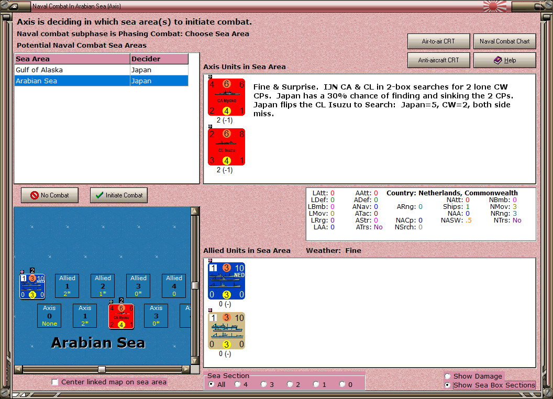Select Sea Section 2 radio button
Viewport: 553px width, 399px height.
290,384
